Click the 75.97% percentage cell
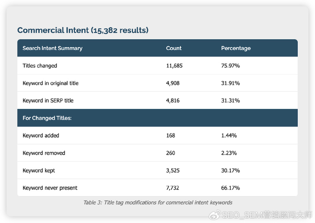Screen dimensions: 315x223 pos(230,66)
